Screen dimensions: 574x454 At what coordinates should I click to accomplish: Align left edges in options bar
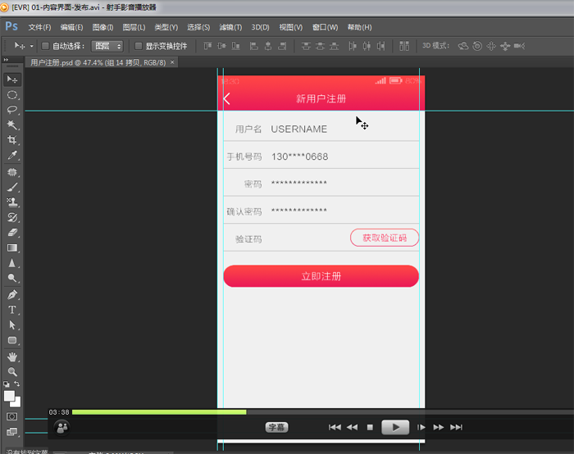(253, 46)
